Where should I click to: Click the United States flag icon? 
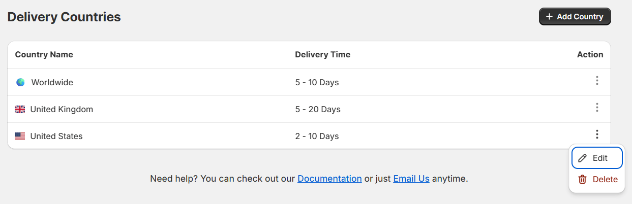(20, 136)
